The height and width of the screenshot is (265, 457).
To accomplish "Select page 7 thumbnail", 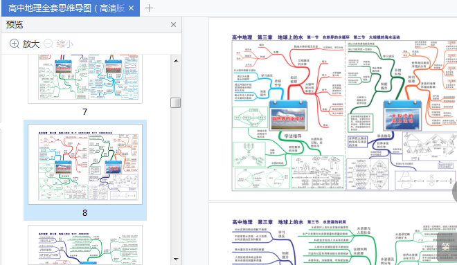I will [85, 79].
